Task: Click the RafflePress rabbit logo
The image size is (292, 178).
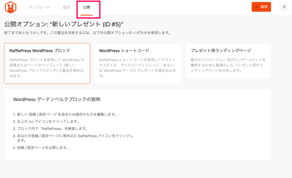Action: pos(11,7)
